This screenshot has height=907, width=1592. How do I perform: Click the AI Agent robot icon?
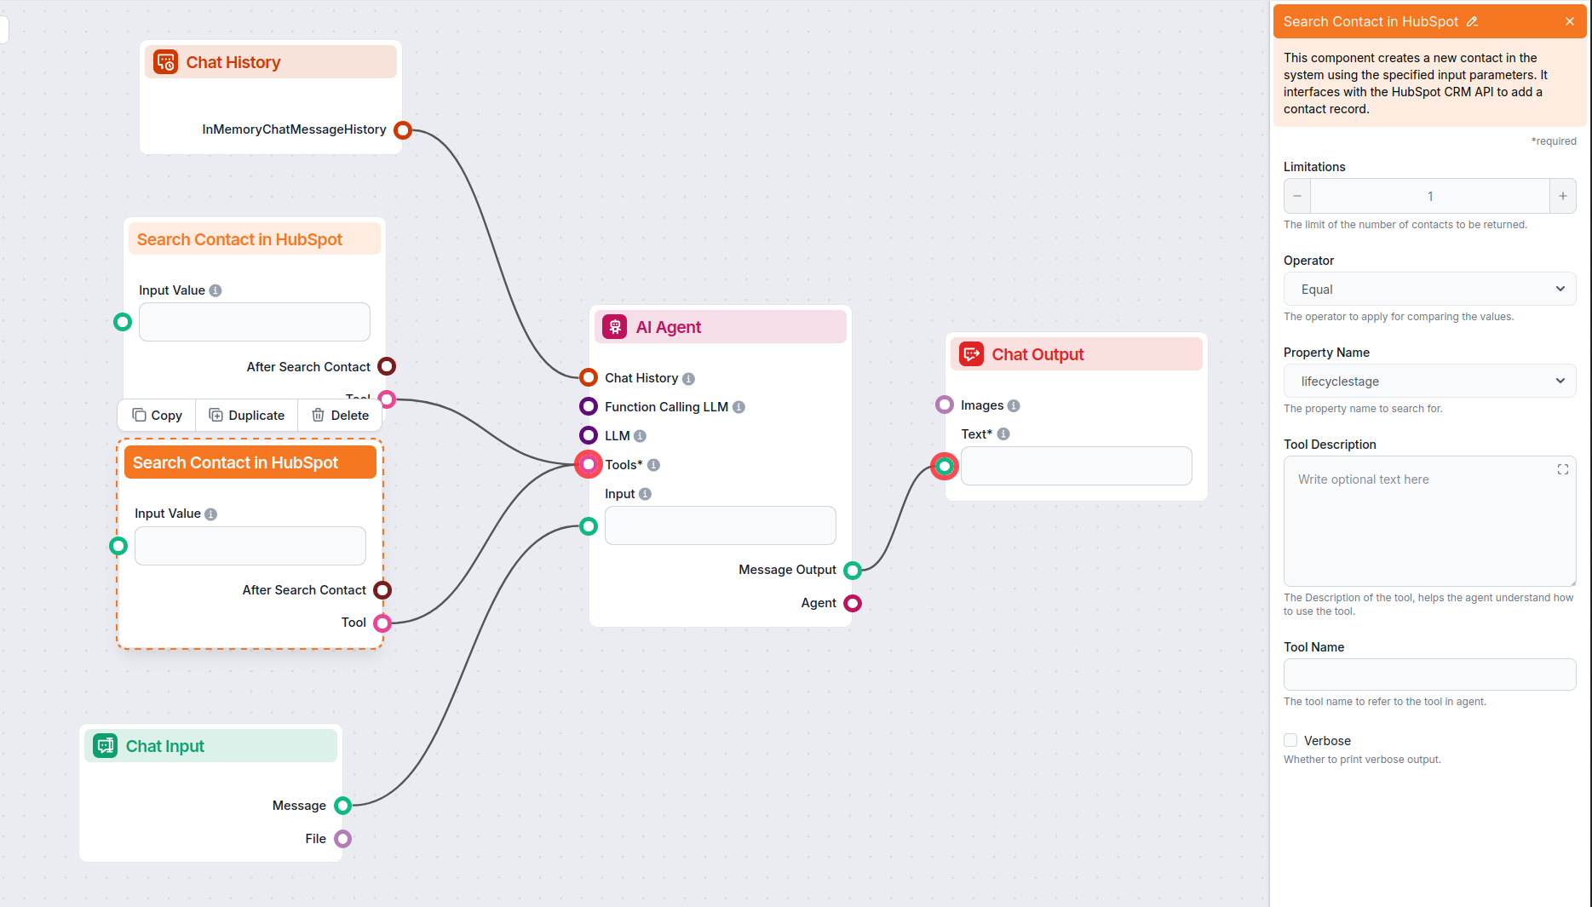point(614,327)
